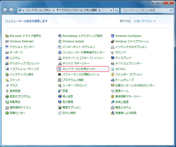This screenshot has height=147, width=176.
Task: Click the デスクトップ ガジェット icon
Action: click(7, 63)
